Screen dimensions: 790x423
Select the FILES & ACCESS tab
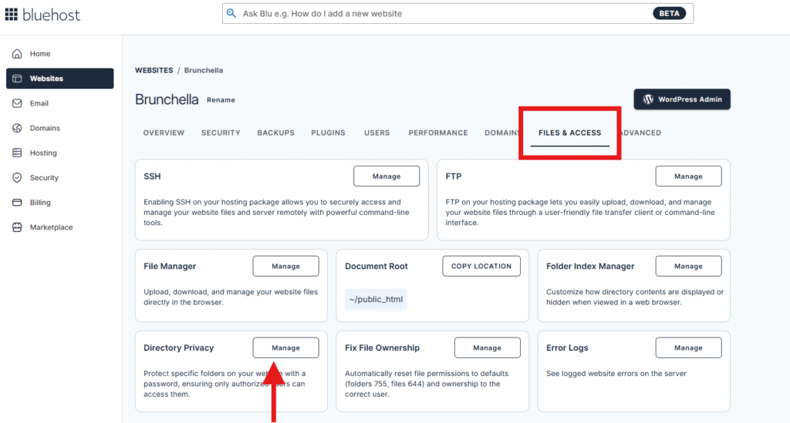[570, 133]
